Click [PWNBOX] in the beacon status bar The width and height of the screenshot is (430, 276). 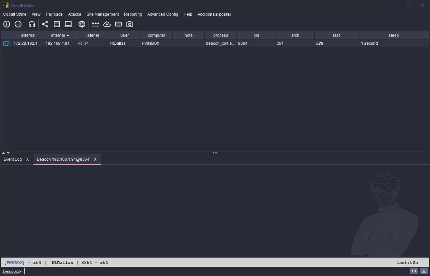[14, 262]
